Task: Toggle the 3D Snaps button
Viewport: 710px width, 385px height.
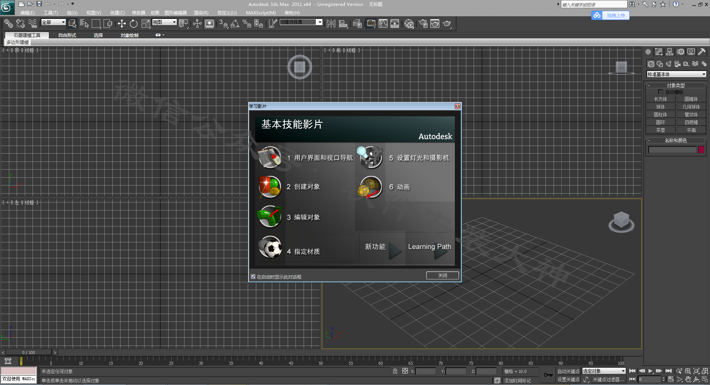Action: point(223,24)
